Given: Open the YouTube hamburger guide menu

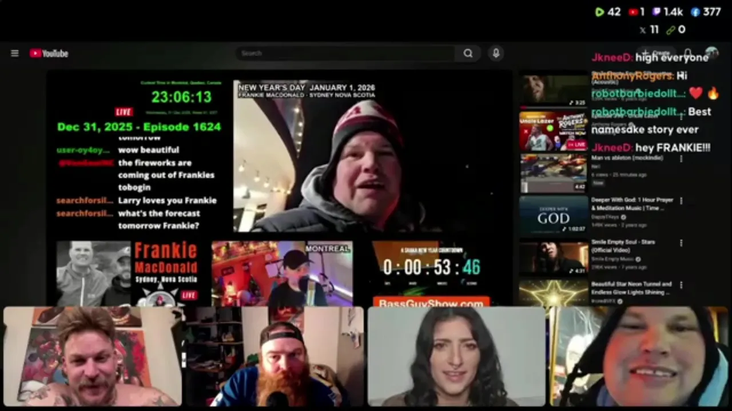Looking at the screenshot, I should pyautogui.click(x=15, y=53).
